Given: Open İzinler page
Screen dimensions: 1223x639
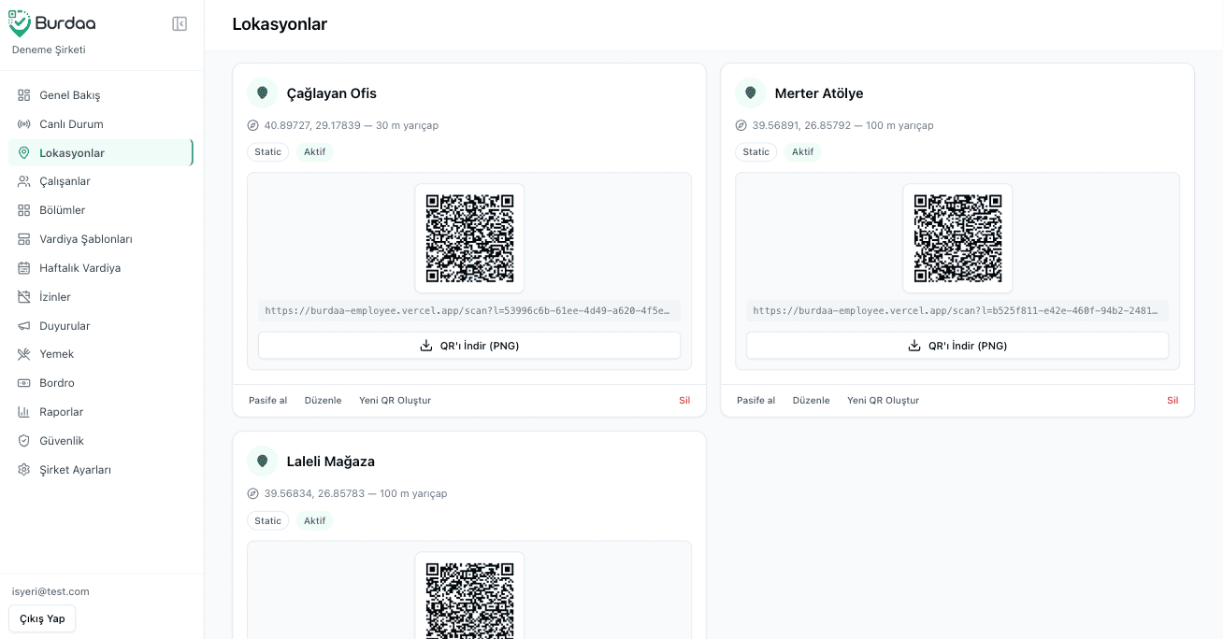Looking at the screenshot, I should point(101,297).
